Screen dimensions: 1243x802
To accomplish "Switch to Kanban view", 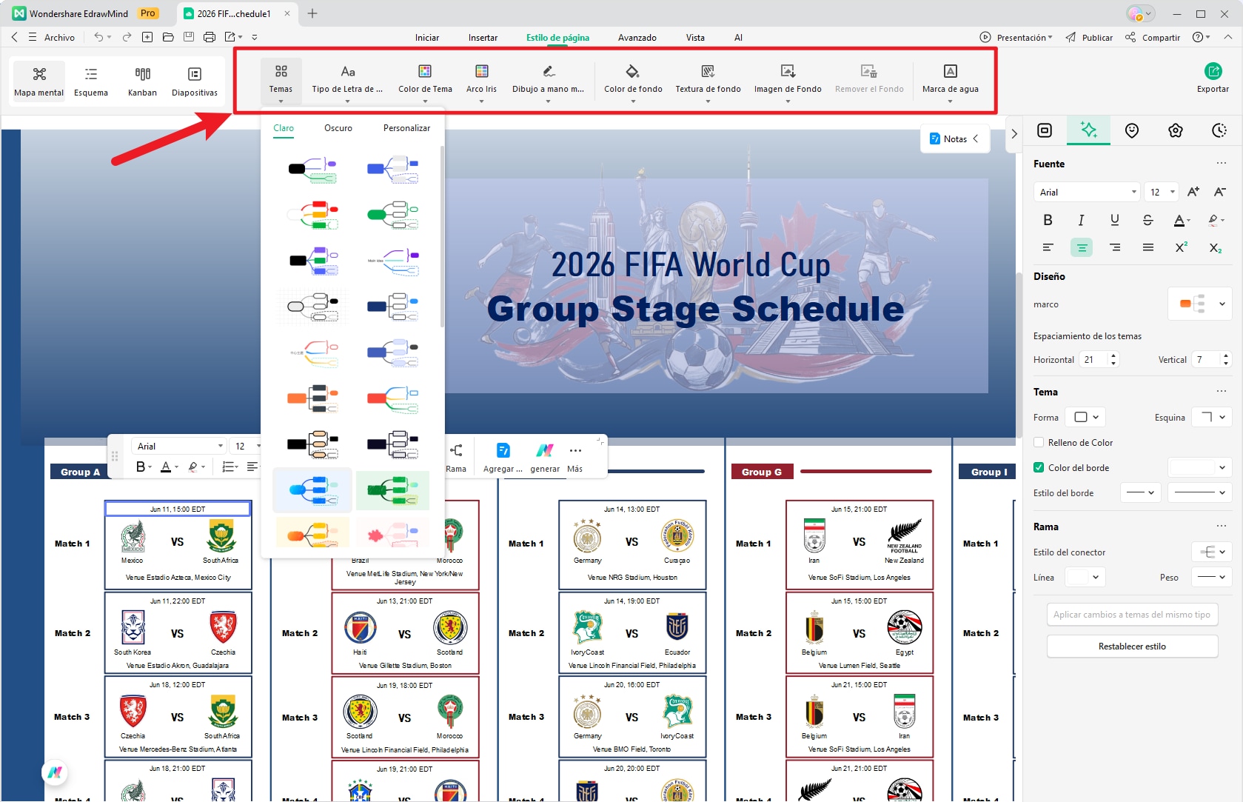I will coord(142,81).
